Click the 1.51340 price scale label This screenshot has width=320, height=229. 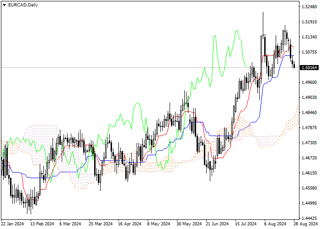309,37
